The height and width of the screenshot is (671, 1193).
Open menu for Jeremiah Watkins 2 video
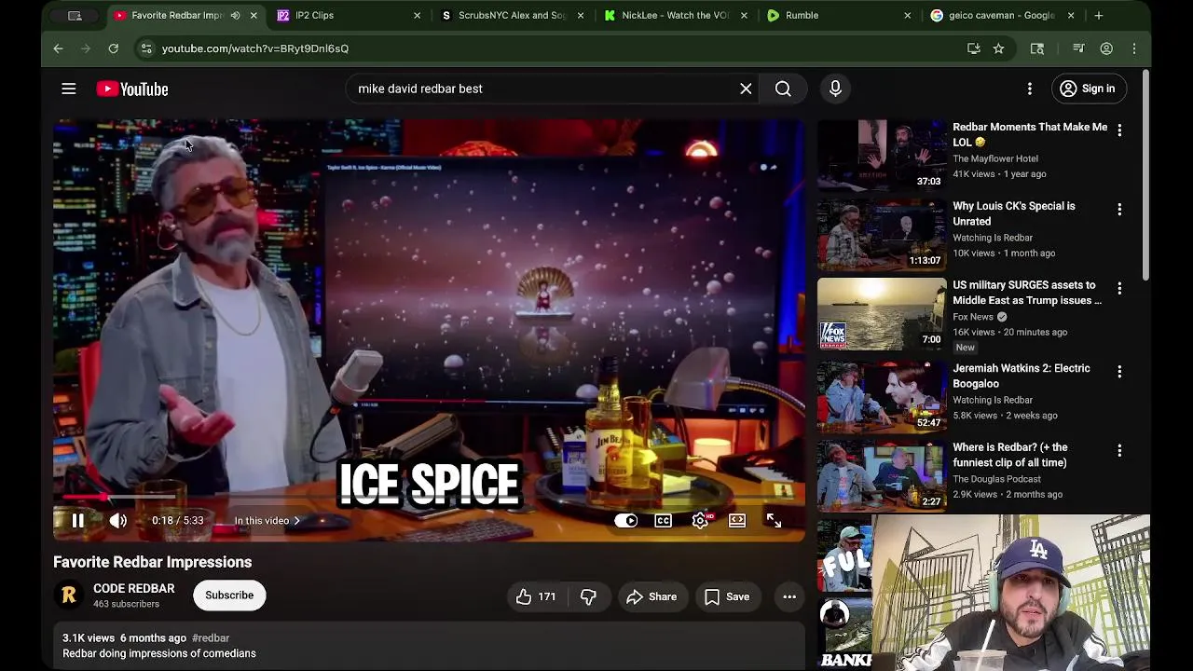1119,372
